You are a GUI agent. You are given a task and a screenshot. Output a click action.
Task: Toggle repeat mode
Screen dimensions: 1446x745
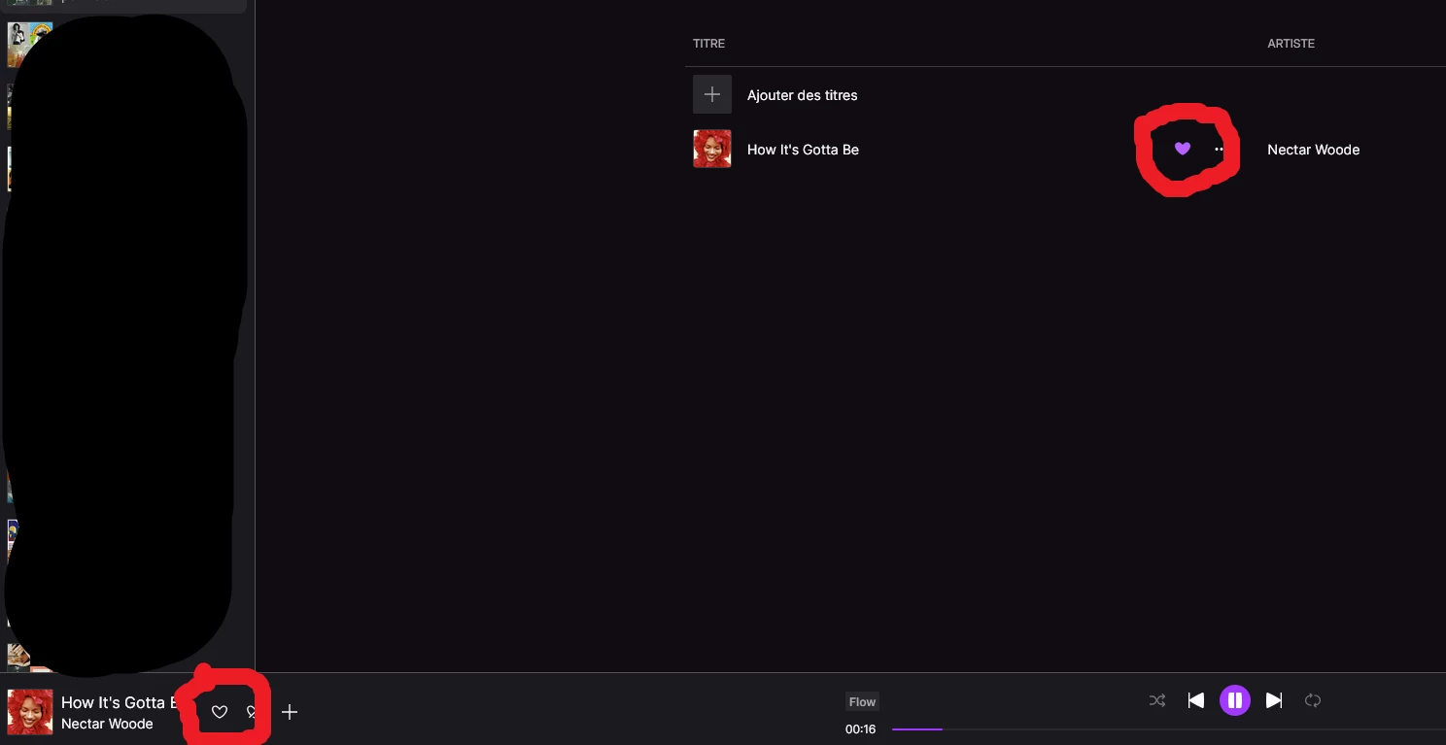(x=1313, y=700)
